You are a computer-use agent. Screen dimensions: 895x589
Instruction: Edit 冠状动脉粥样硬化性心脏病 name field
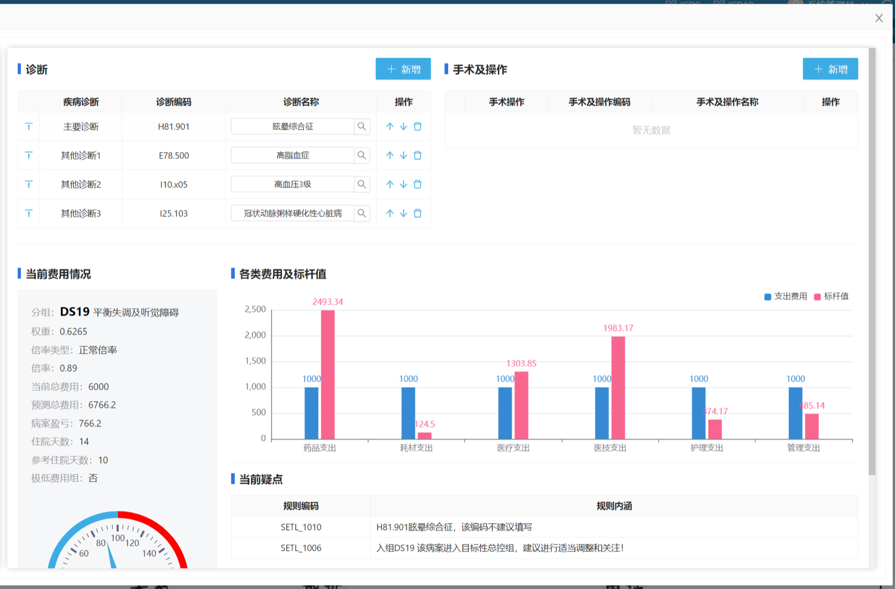(293, 213)
